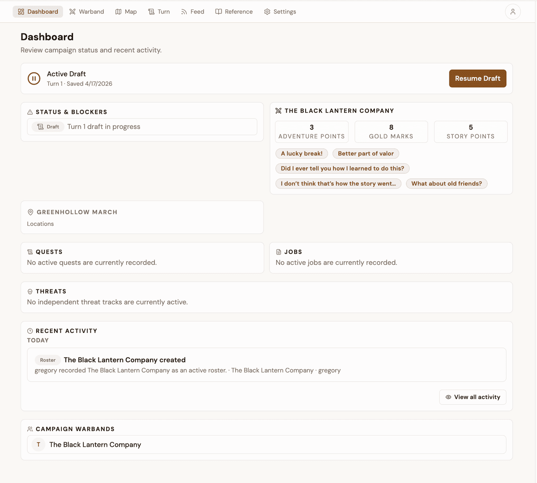
Task: Click the folded Map nav icon
Action: 118,12
